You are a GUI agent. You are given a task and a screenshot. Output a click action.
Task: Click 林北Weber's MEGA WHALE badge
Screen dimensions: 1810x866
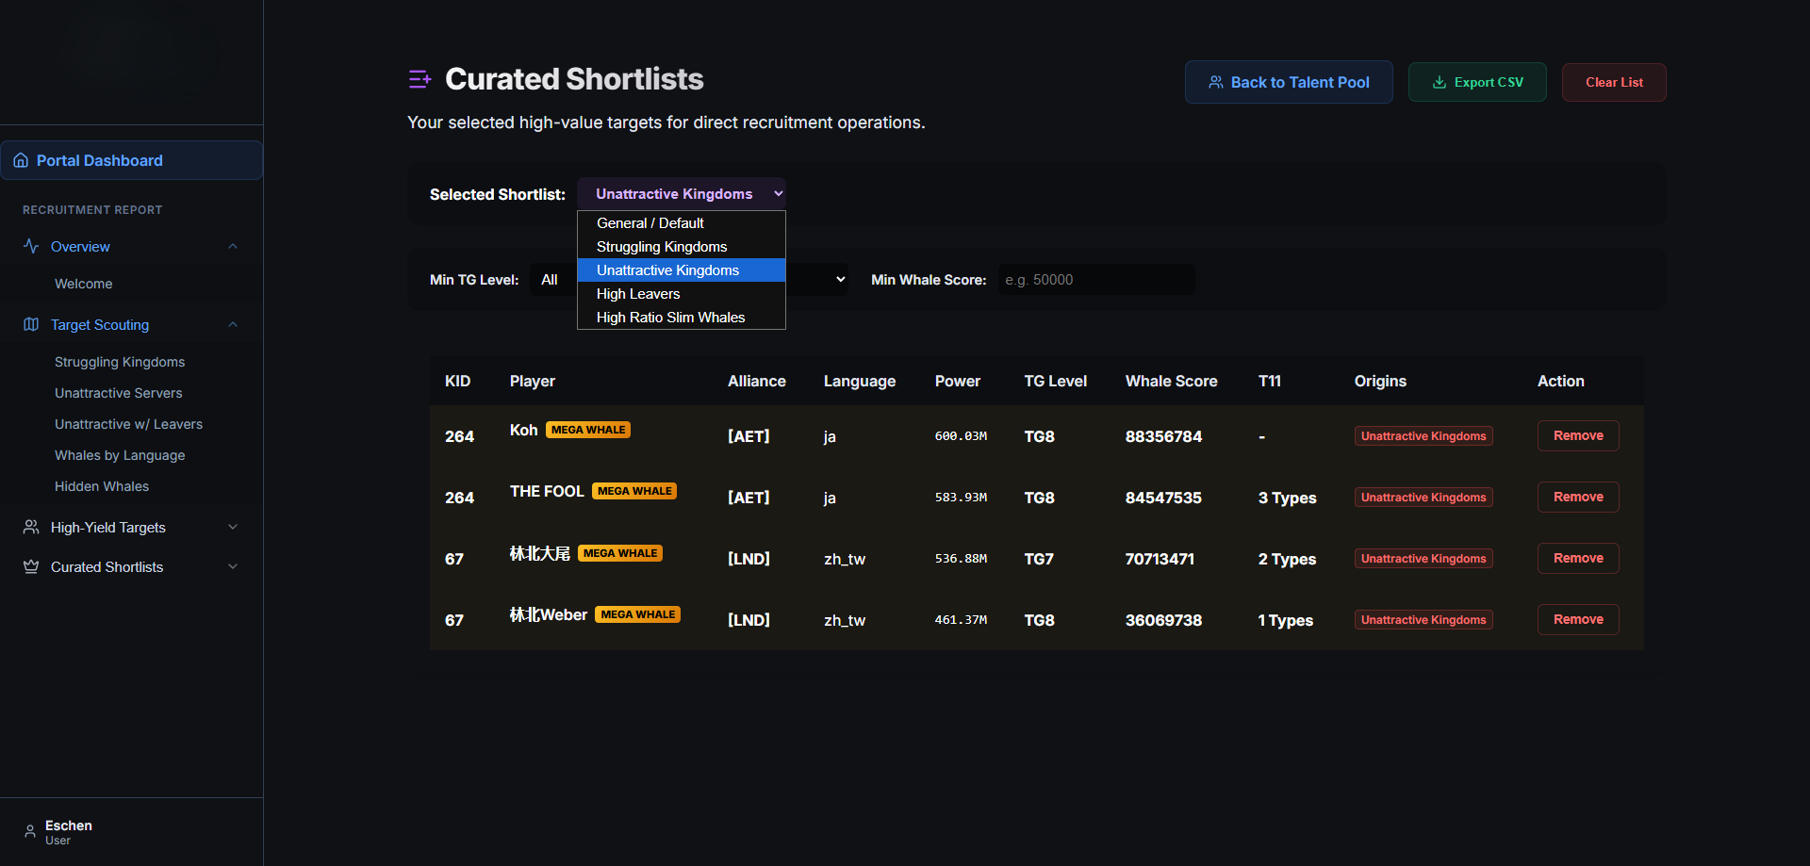point(638,614)
